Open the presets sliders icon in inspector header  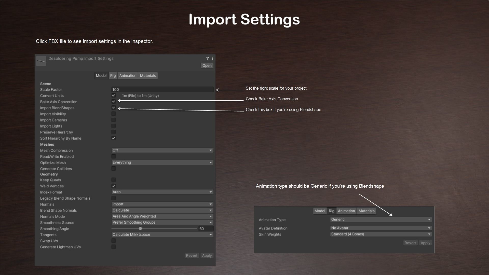[x=208, y=58]
